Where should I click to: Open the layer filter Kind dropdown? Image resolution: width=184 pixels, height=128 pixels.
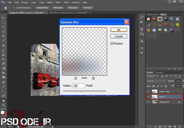(x=153, y=76)
